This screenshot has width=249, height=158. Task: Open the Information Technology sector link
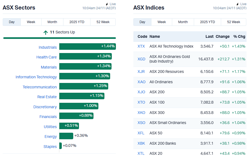tap(36, 77)
